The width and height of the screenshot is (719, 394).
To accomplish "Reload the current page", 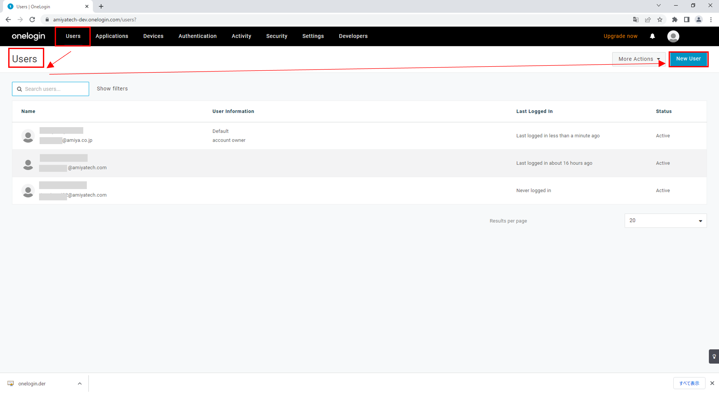I will click(x=32, y=20).
